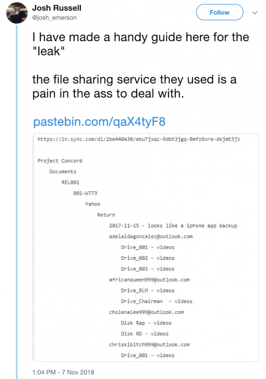266x379 pixels.
Task: Open the pastebin.com/qaX4tyF8 link
Action: coord(99,121)
